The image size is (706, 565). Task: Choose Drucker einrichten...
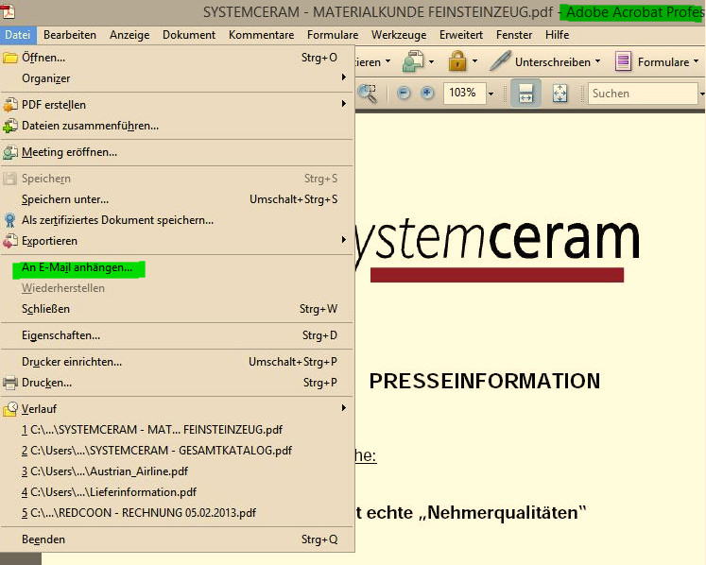[177, 362]
